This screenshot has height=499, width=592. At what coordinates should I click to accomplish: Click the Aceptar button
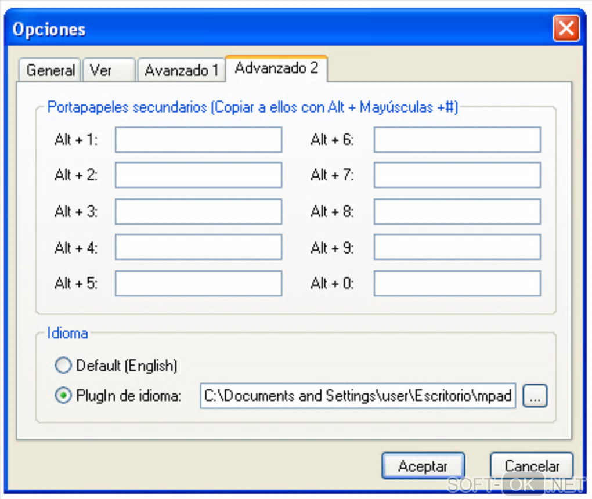point(423,466)
